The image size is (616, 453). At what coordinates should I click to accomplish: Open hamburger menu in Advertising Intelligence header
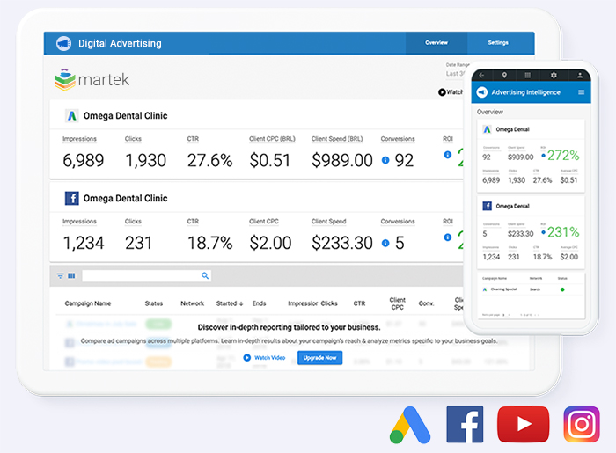(582, 92)
